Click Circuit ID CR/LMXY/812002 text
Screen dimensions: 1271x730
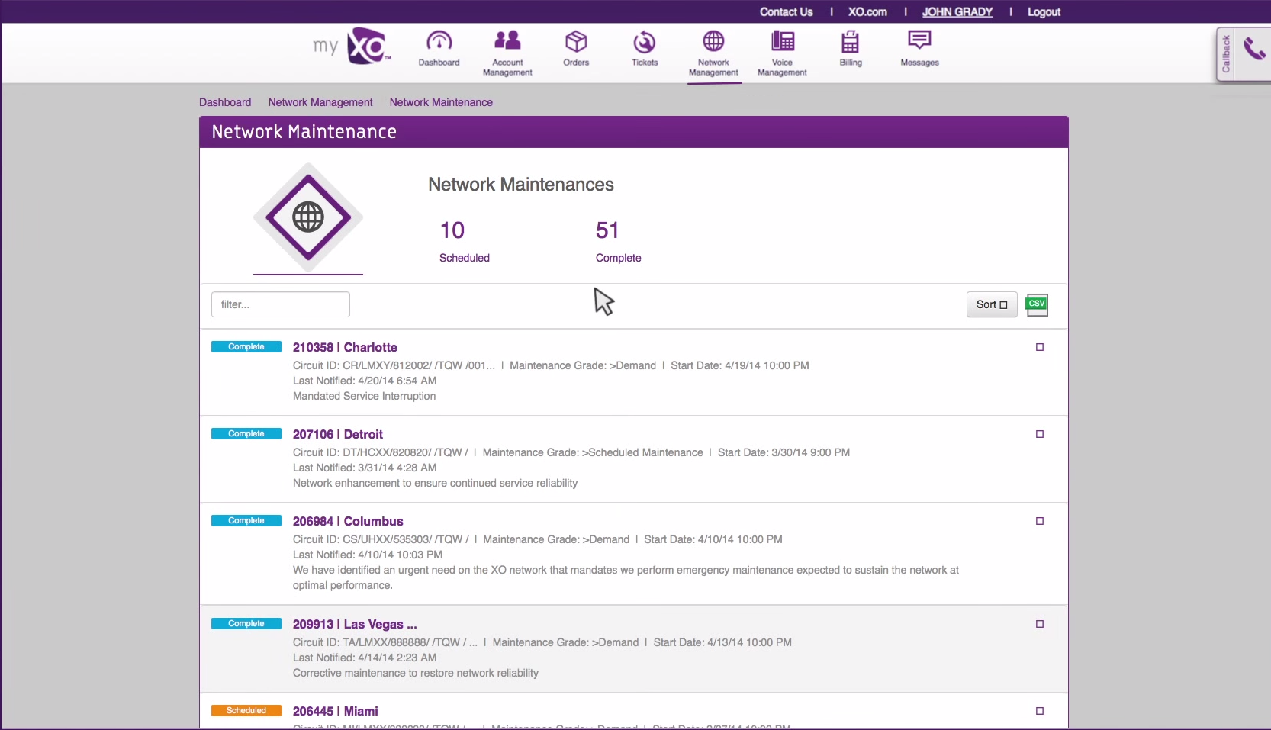coord(394,365)
